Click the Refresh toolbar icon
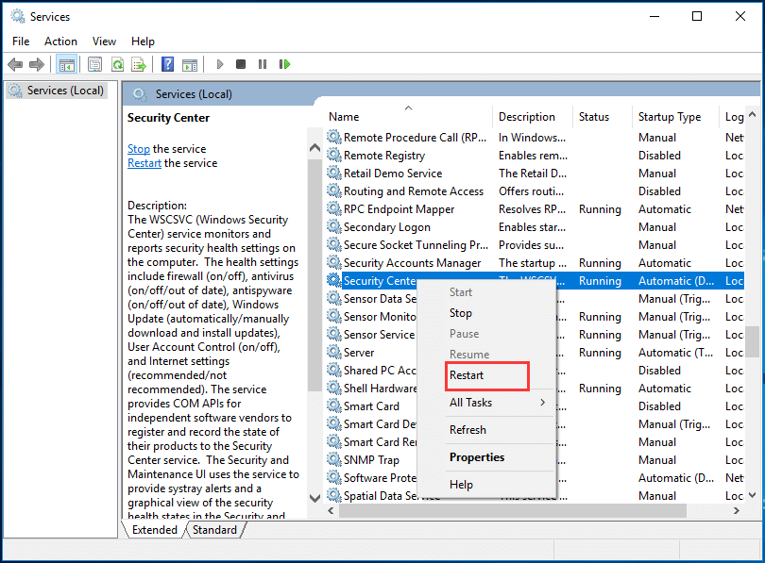Viewport: 765px width, 563px height. pos(117,64)
